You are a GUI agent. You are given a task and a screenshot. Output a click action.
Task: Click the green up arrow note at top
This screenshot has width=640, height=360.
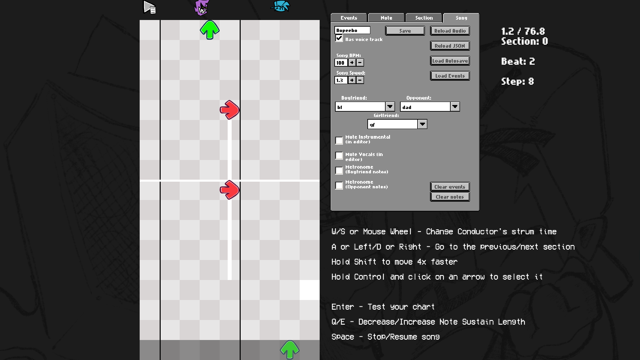coord(210,30)
